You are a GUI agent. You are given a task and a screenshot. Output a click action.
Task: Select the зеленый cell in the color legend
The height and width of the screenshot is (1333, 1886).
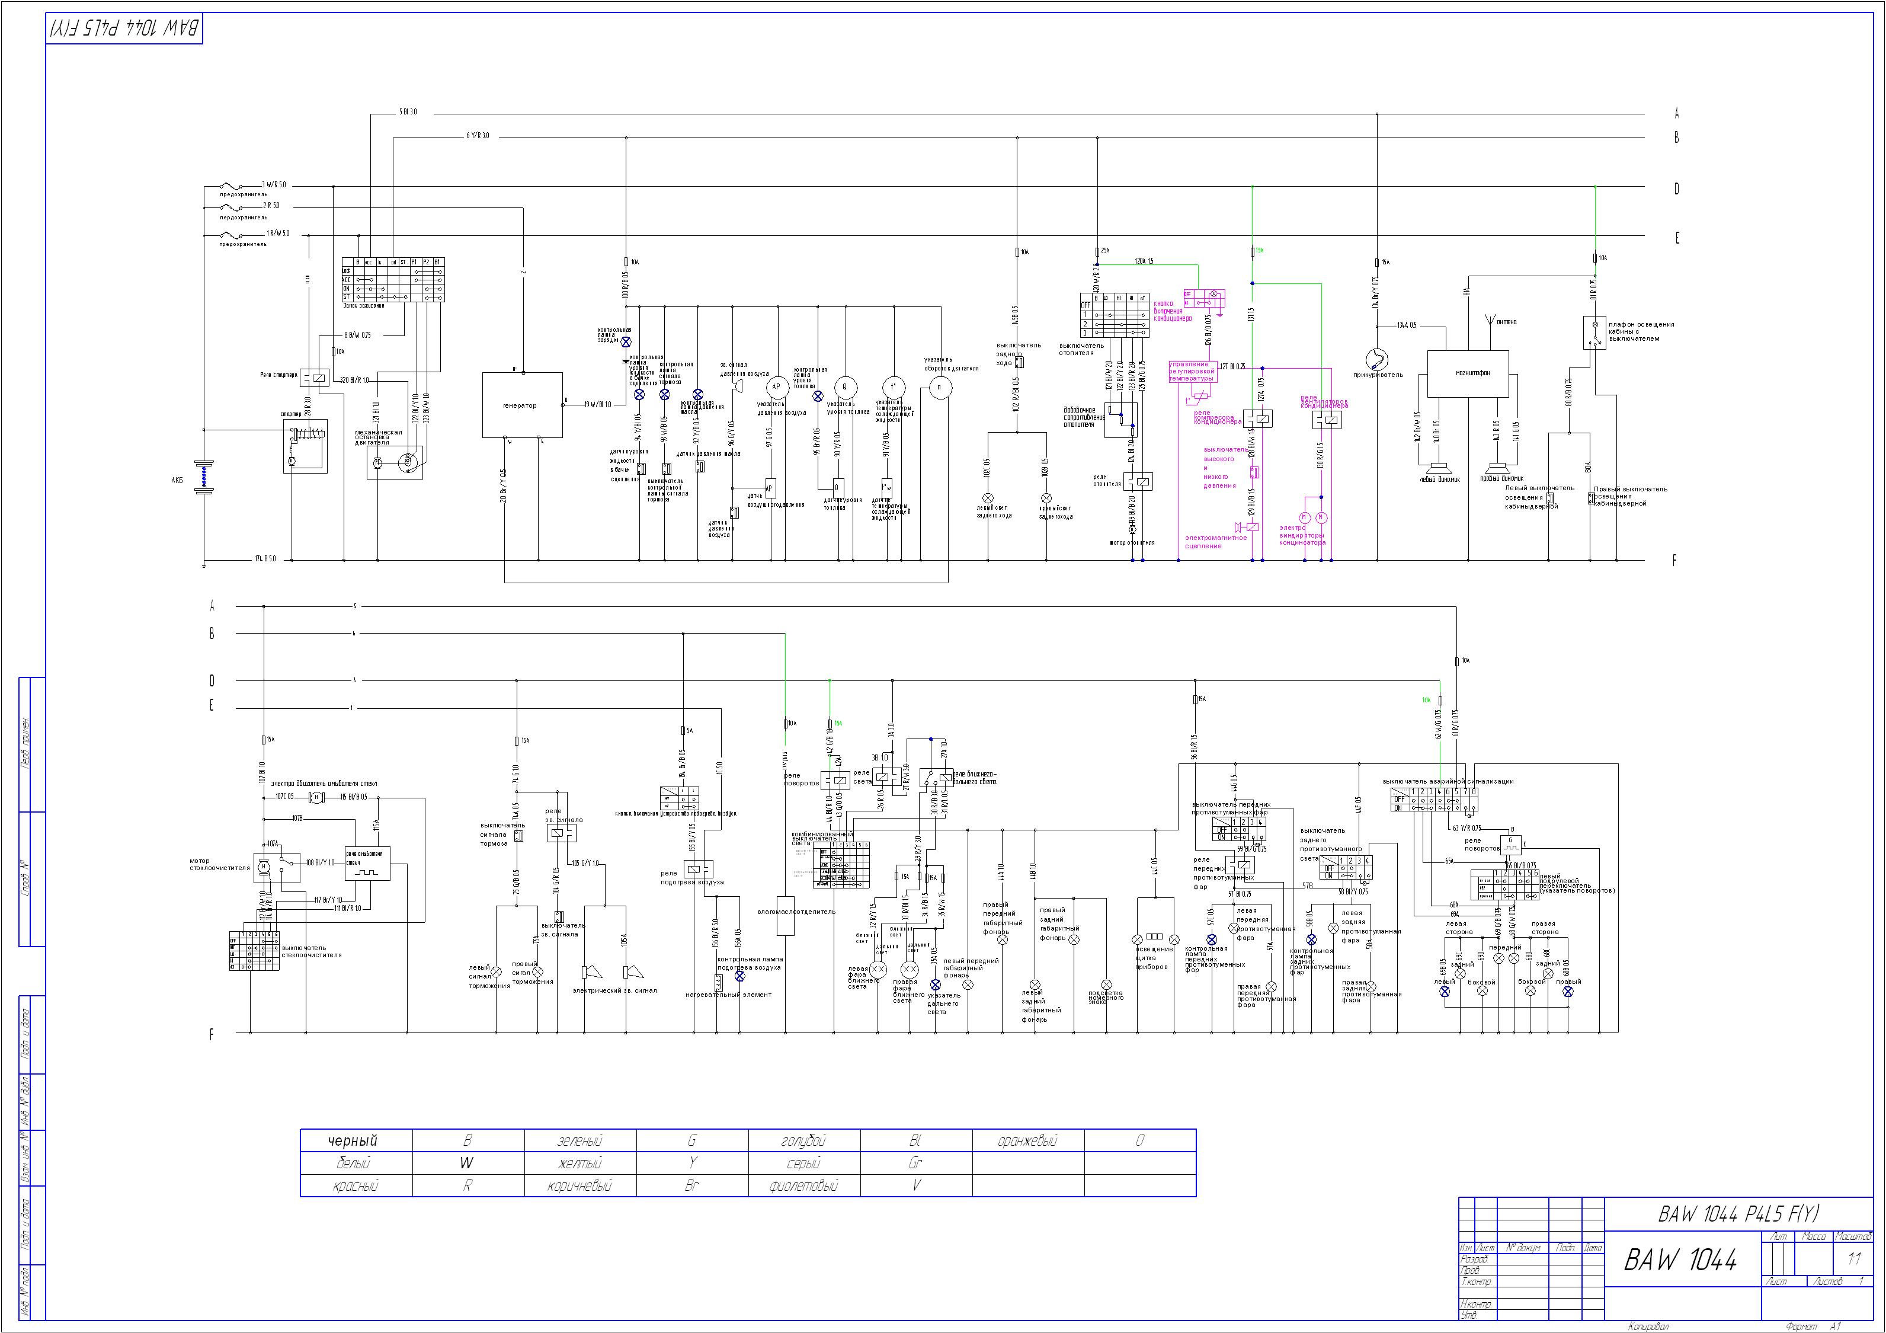coord(580,1141)
